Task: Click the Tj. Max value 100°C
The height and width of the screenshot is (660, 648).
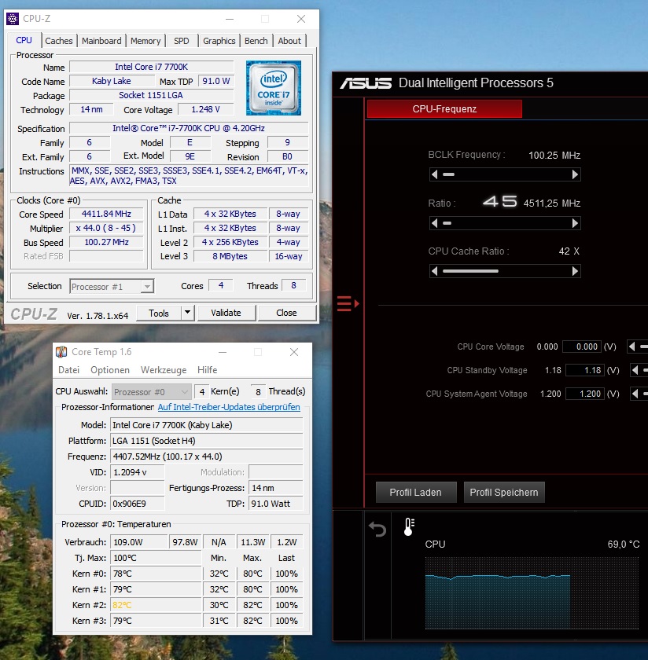Action: point(156,558)
